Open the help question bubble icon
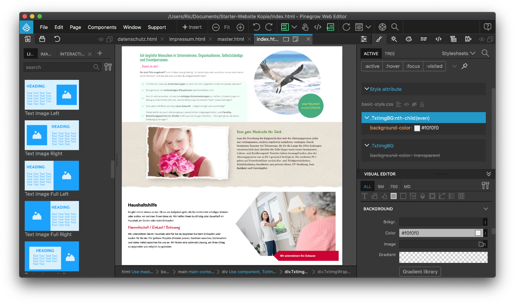This screenshot has width=515, height=303. coord(488,27)
